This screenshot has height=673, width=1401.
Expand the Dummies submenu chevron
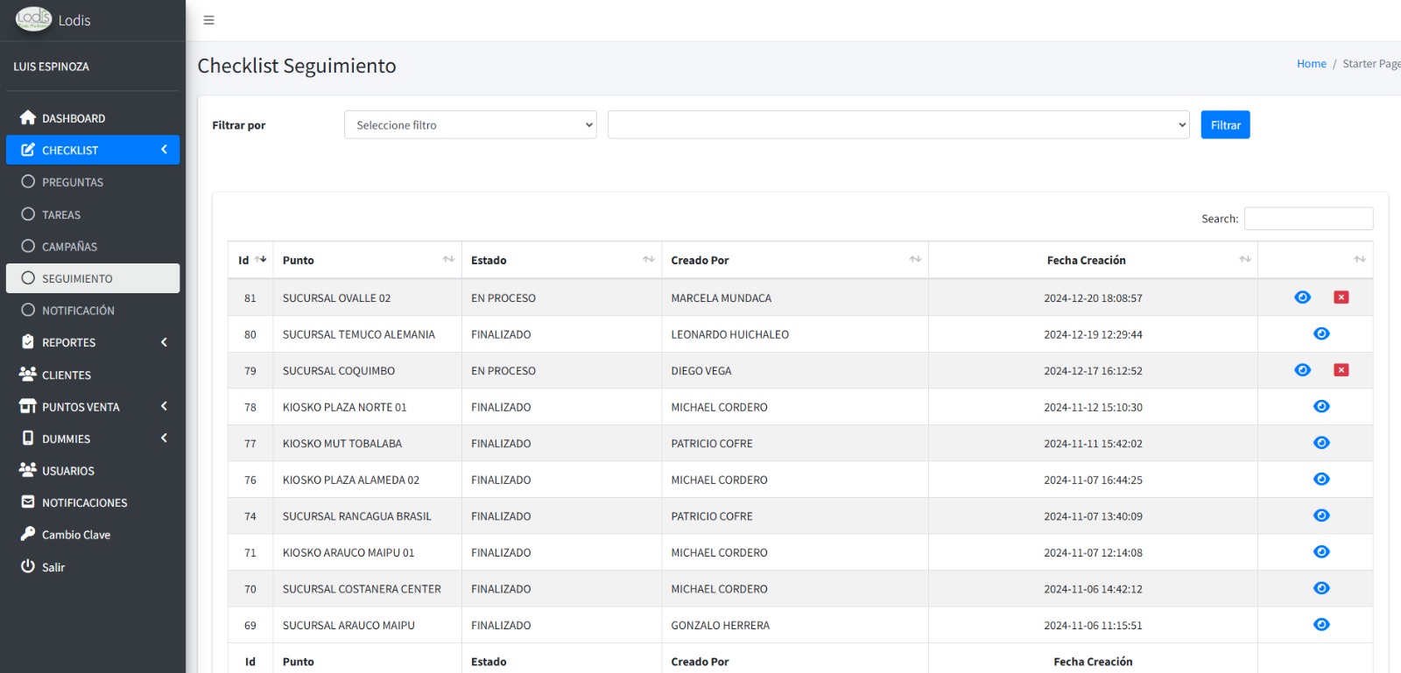point(164,438)
